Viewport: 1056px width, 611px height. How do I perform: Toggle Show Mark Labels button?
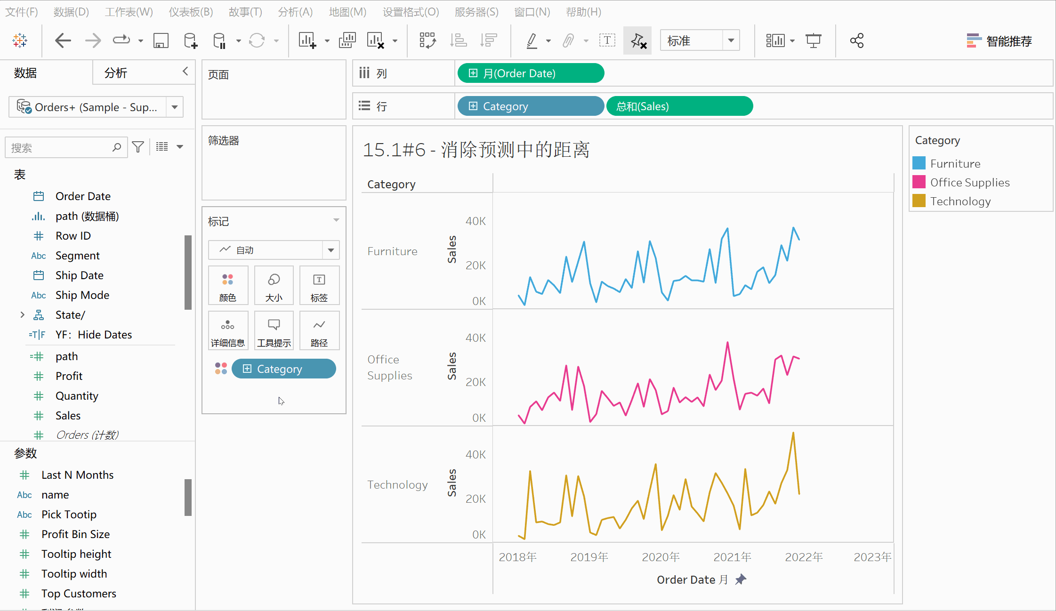607,41
